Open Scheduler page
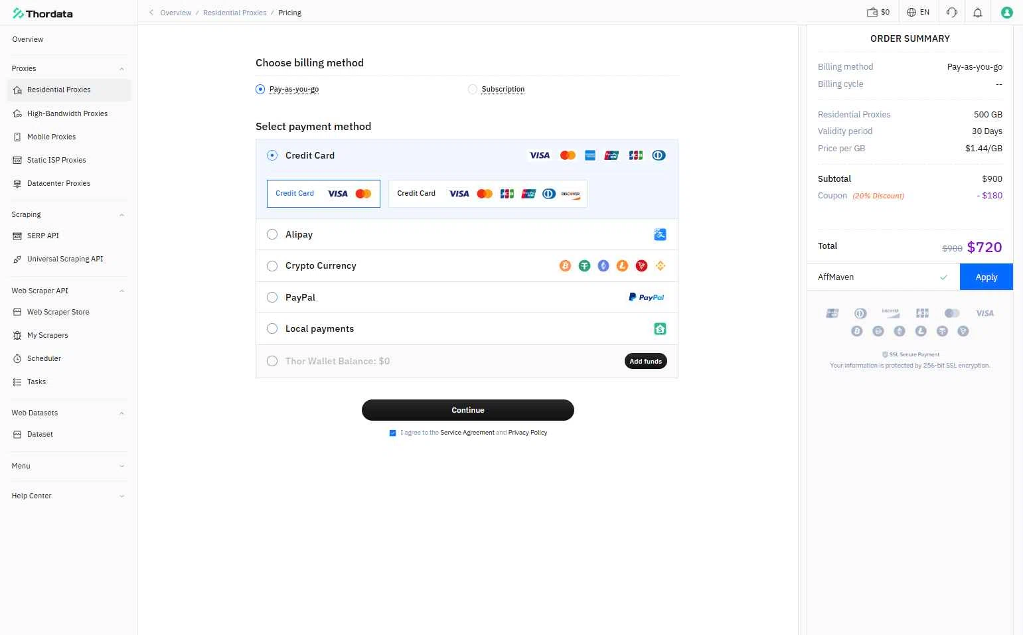The width and height of the screenshot is (1023, 635). point(44,359)
